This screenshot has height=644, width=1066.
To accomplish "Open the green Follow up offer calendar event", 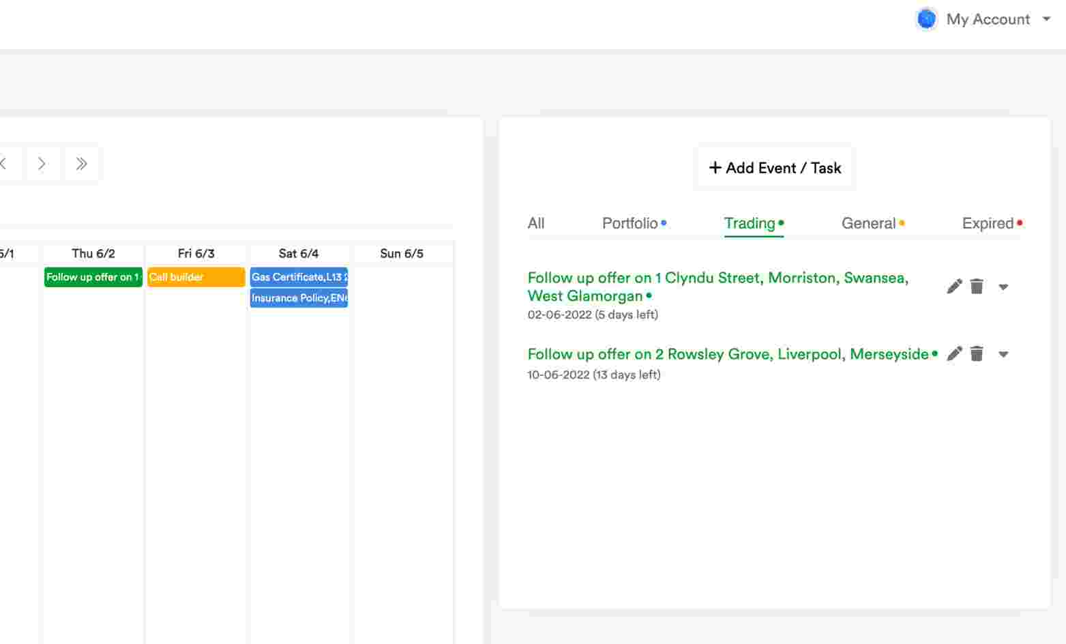I will point(93,277).
